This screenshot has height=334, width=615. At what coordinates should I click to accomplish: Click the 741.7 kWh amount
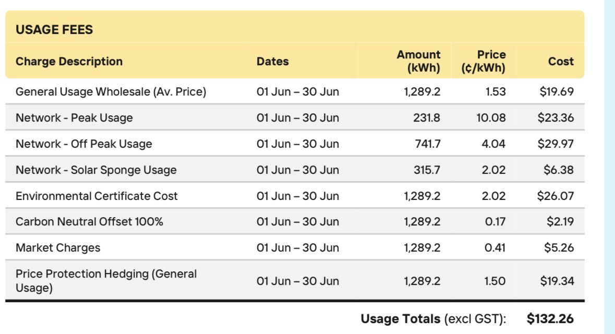click(428, 144)
